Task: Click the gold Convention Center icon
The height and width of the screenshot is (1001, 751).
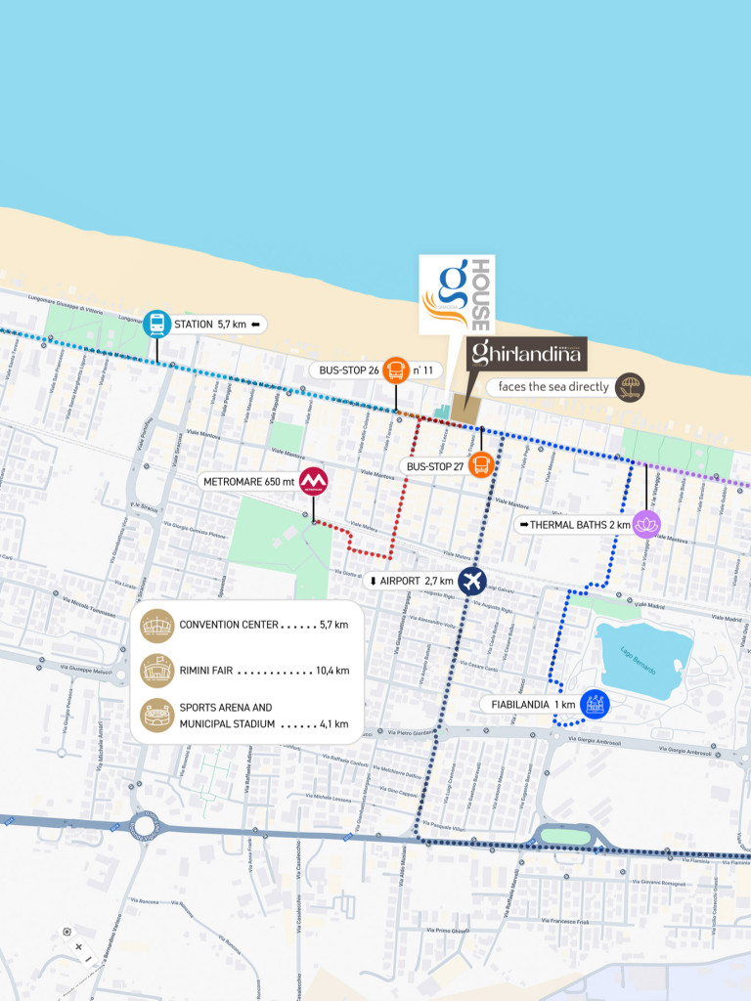Action: (x=157, y=626)
